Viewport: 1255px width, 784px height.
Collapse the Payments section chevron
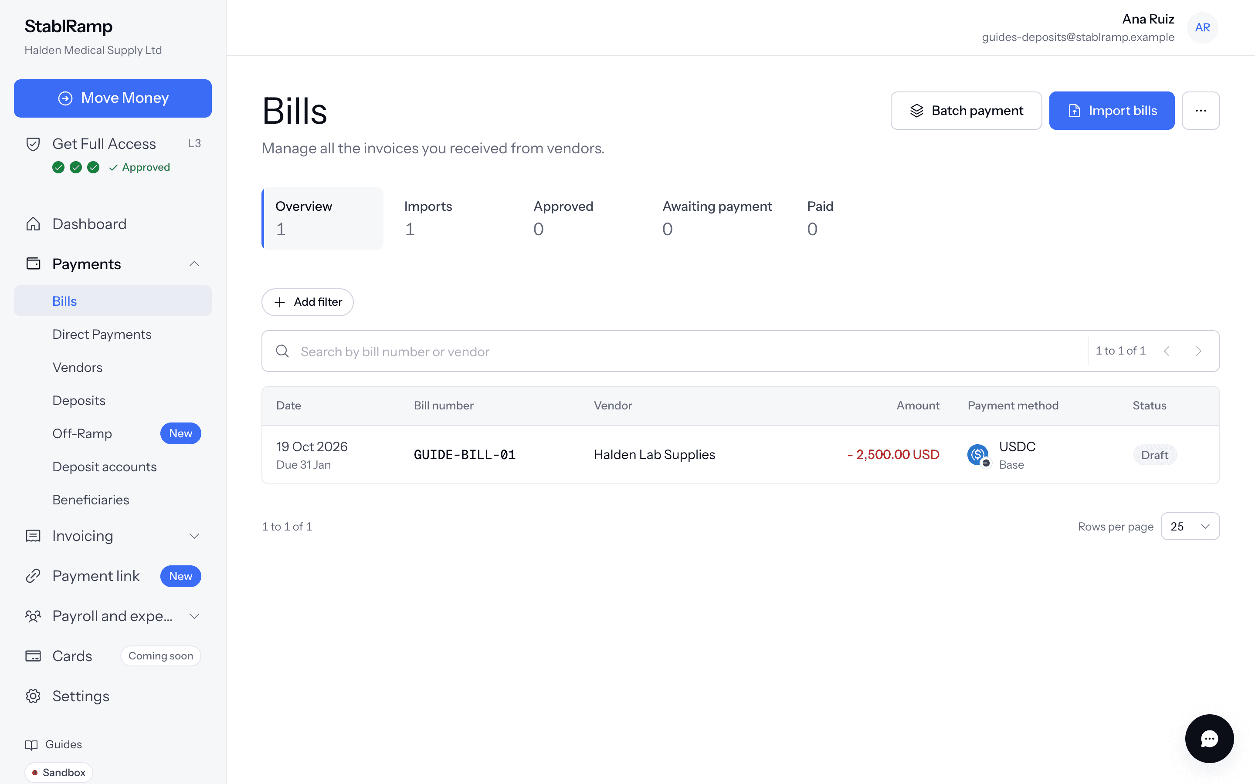[x=194, y=264]
